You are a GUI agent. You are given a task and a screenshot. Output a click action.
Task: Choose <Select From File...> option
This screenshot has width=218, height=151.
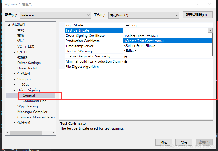pyautogui.click(x=168, y=46)
